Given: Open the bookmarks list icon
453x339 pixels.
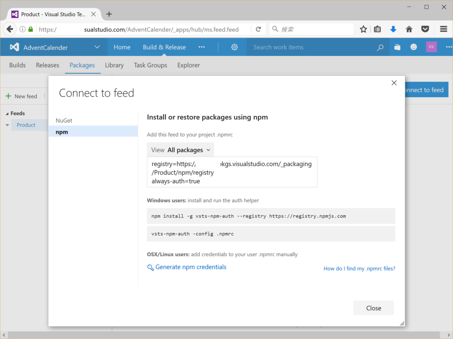Looking at the screenshot, I should tap(377, 29).
